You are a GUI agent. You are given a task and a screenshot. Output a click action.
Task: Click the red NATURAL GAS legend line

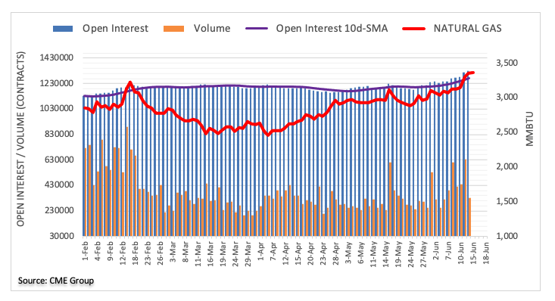pyautogui.click(x=413, y=29)
